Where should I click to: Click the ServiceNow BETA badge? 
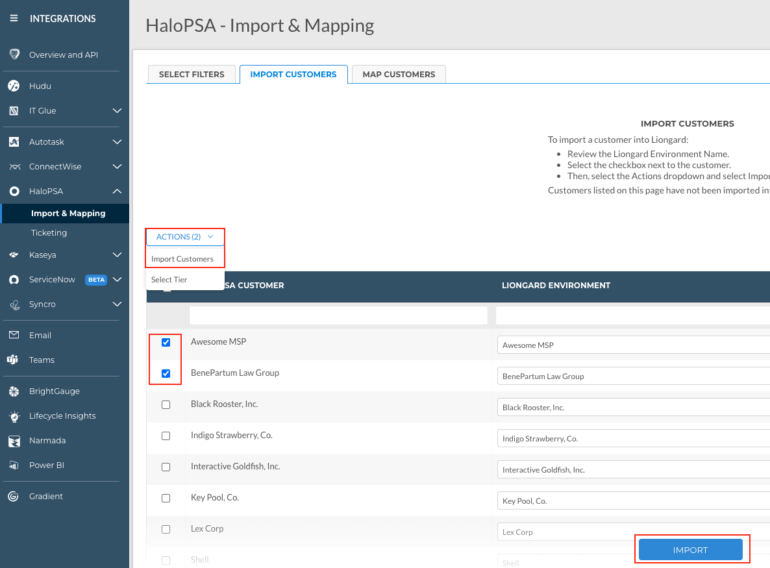(96, 279)
